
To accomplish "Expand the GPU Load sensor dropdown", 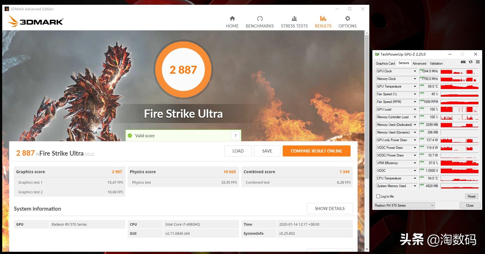I will coord(415,109).
